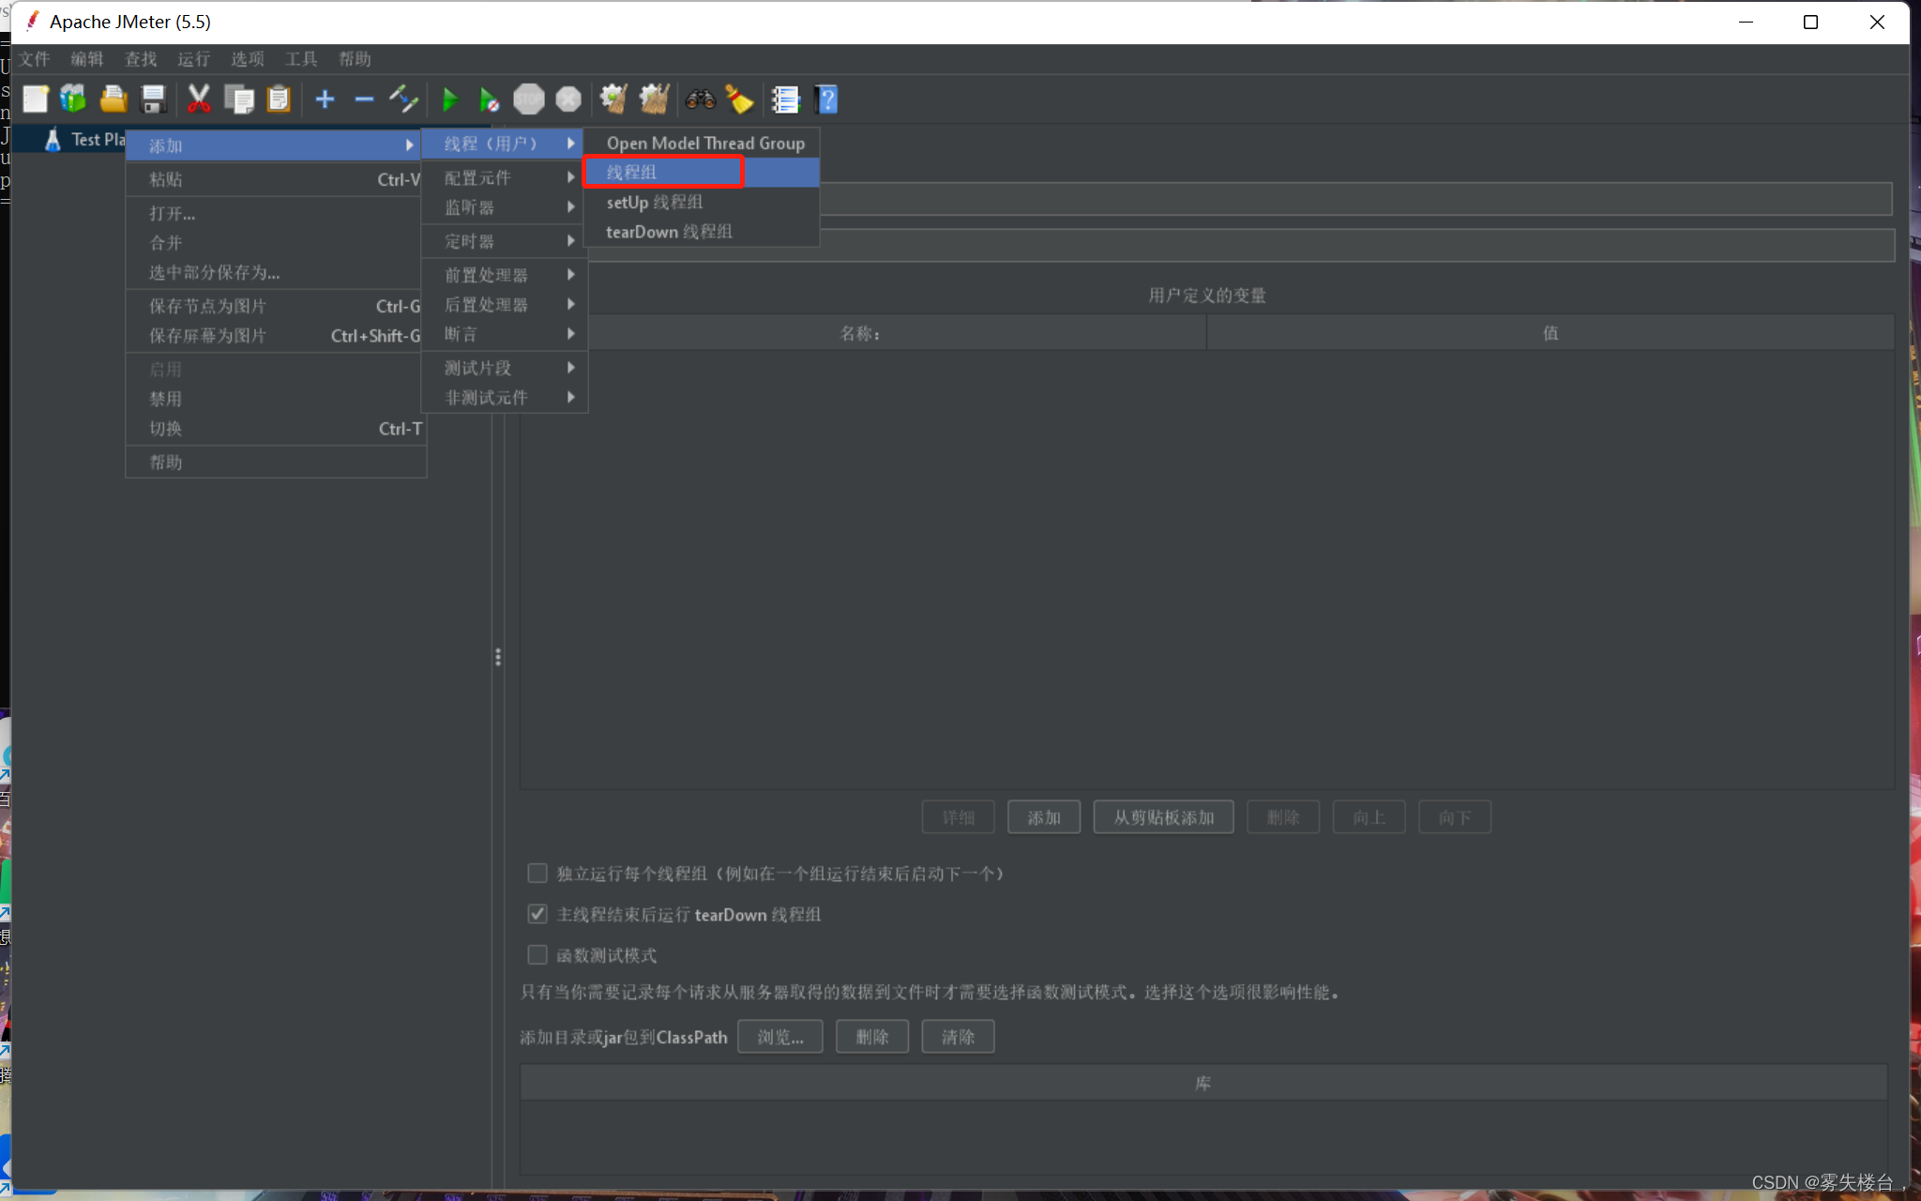1921x1201 pixels.
Task: Click the 清除 classpath button
Action: tap(958, 1037)
